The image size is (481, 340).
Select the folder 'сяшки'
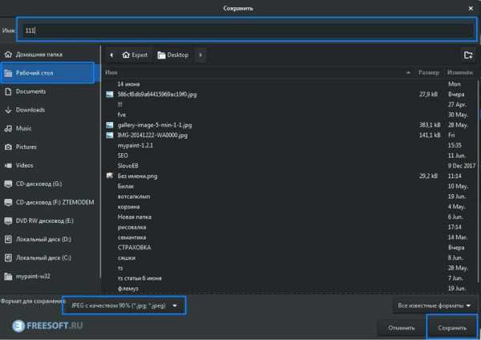click(x=127, y=257)
